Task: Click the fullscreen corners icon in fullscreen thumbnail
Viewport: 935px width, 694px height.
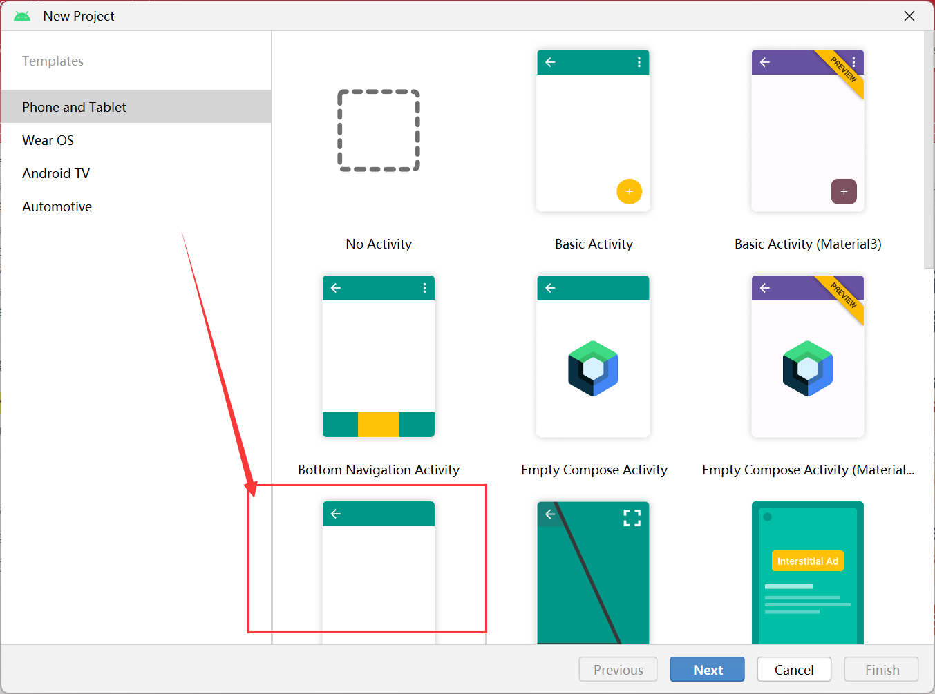Action: [x=632, y=518]
